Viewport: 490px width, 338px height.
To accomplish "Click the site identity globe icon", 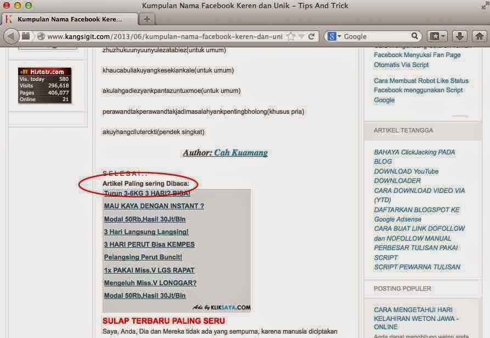I will [41, 36].
